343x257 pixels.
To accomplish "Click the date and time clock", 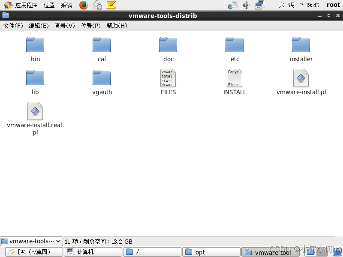I will coord(299,5).
